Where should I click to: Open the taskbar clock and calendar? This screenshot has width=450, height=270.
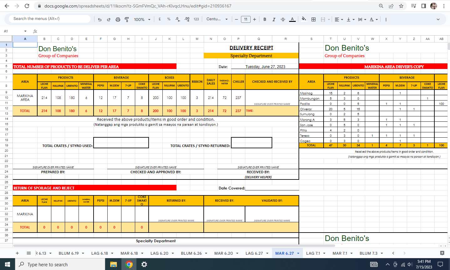point(424,264)
